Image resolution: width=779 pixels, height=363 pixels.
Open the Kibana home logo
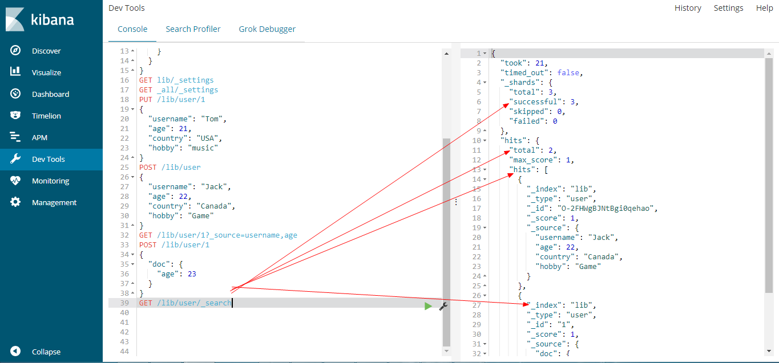(40, 19)
